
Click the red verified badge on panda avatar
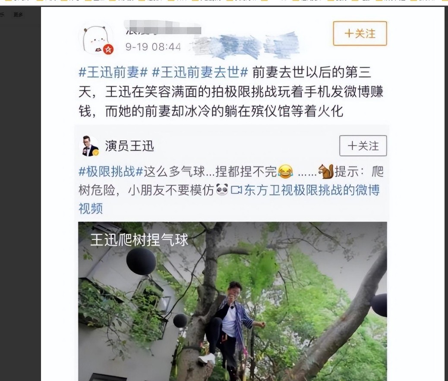coord(108,50)
